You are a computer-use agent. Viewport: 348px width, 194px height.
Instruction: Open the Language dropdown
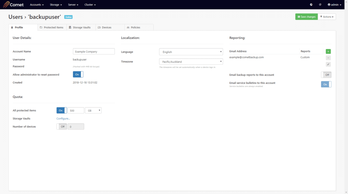[x=191, y=52]
